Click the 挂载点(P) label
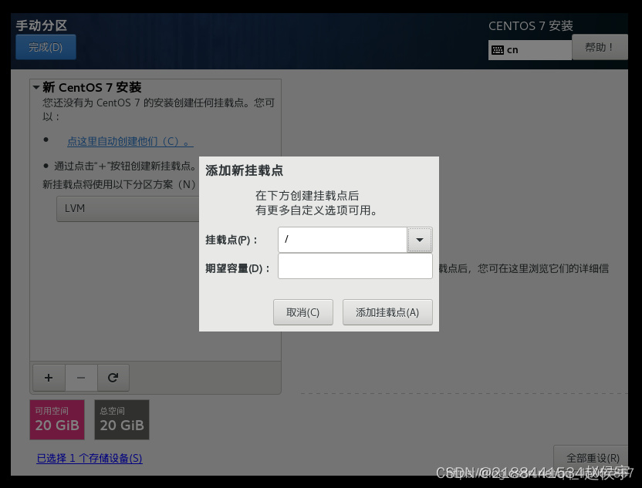 tap(231, 240)
